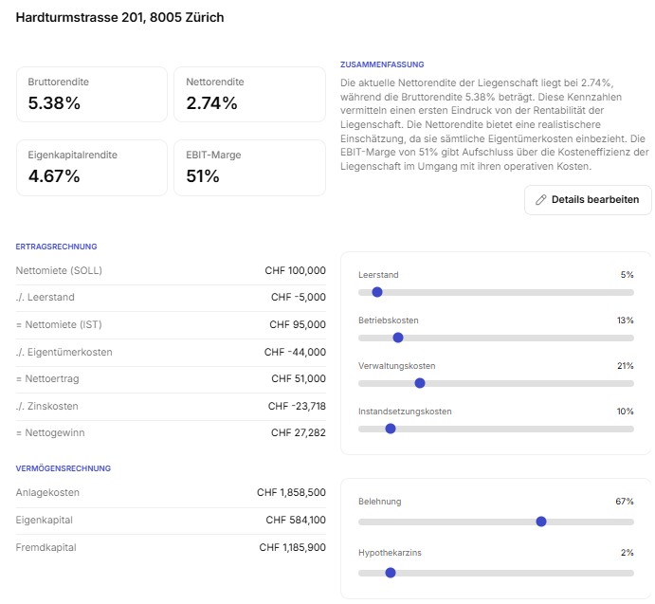The image size is (655, 604).
Task: Select the Verwaltungskosten slider knob
Action: click(420, 383)
